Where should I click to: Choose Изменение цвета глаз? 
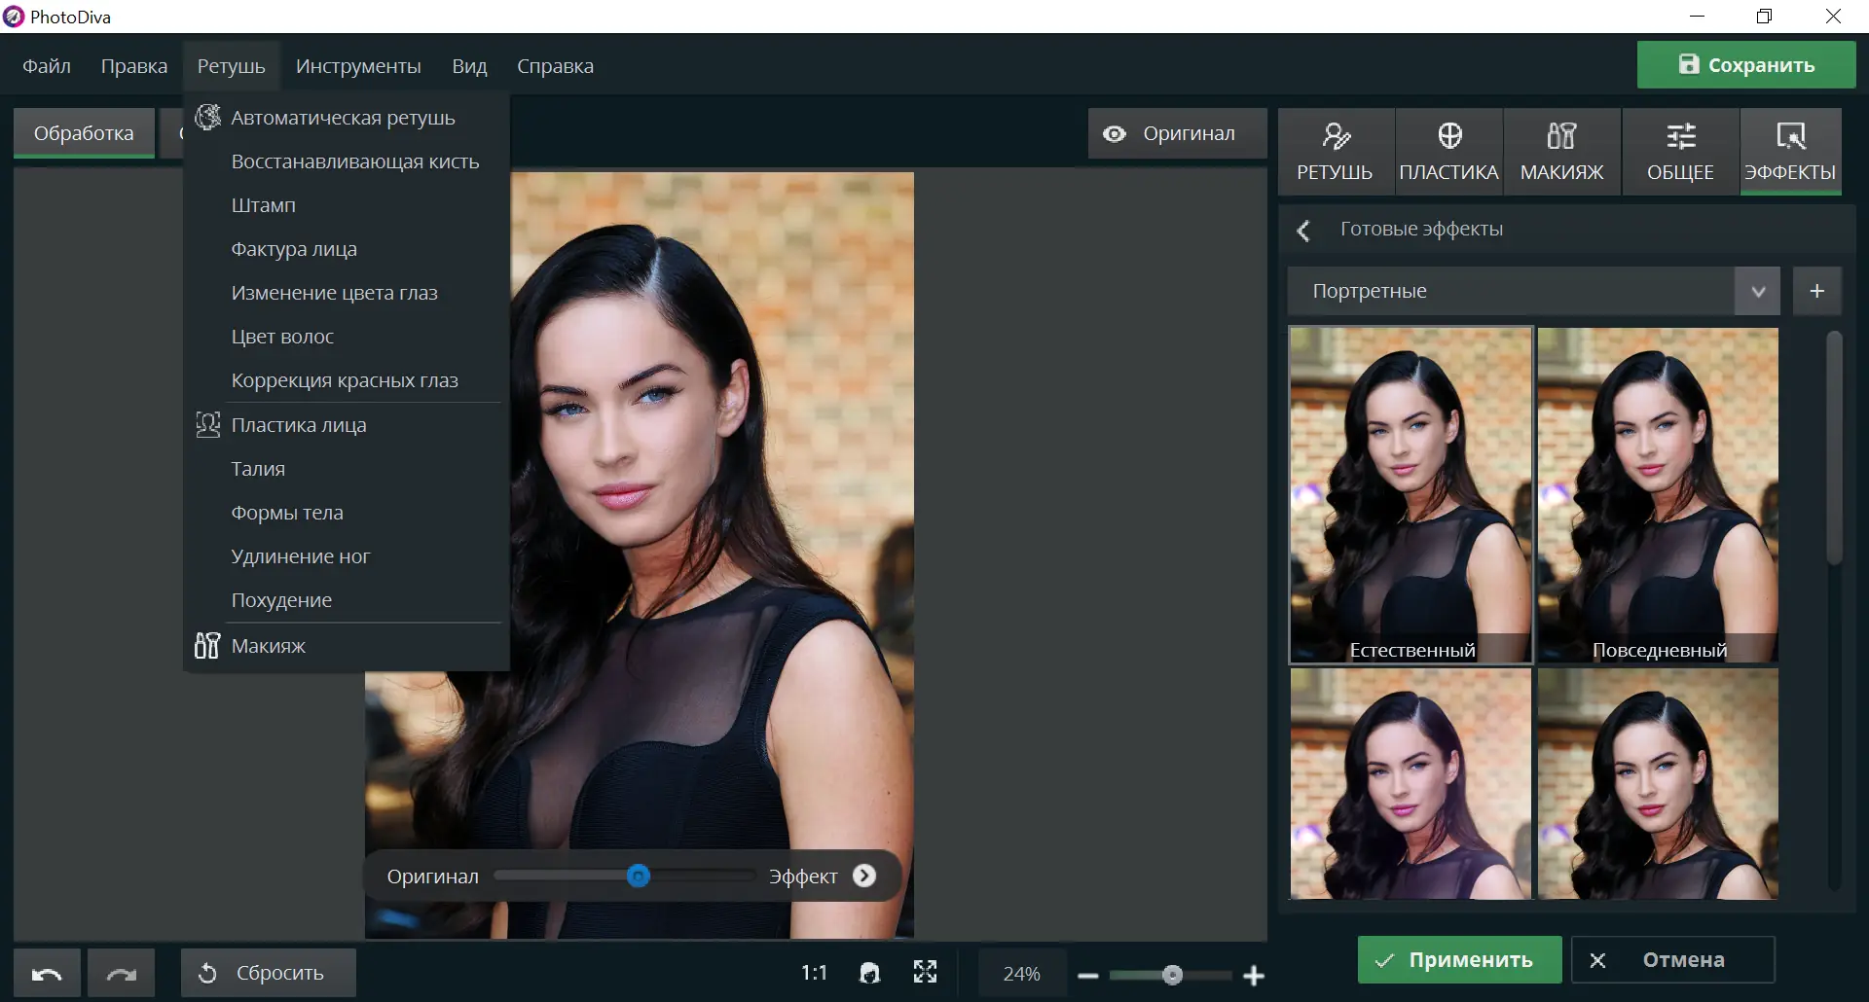(x=346, y=293)
